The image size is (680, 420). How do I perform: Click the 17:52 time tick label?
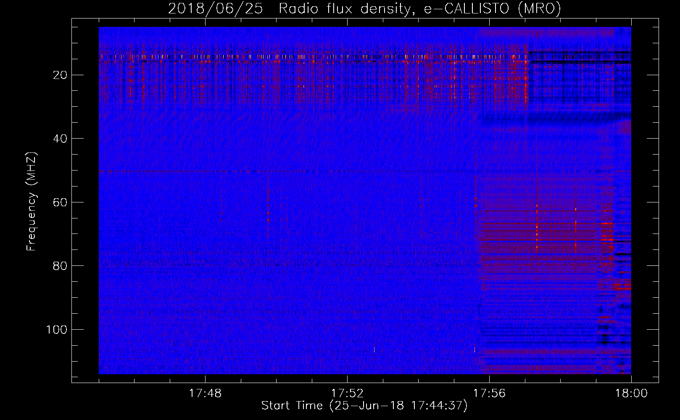[347, 394]
